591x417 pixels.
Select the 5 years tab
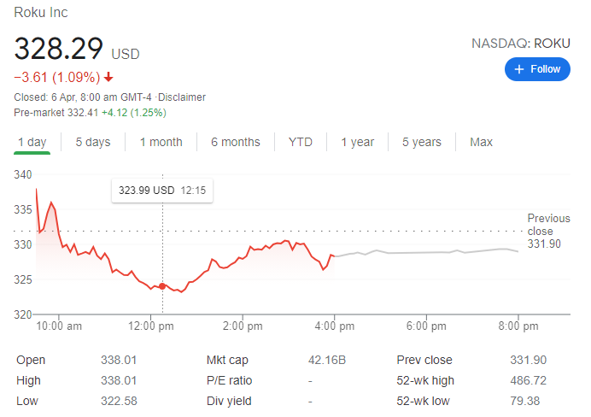click(x=422, y=142)
